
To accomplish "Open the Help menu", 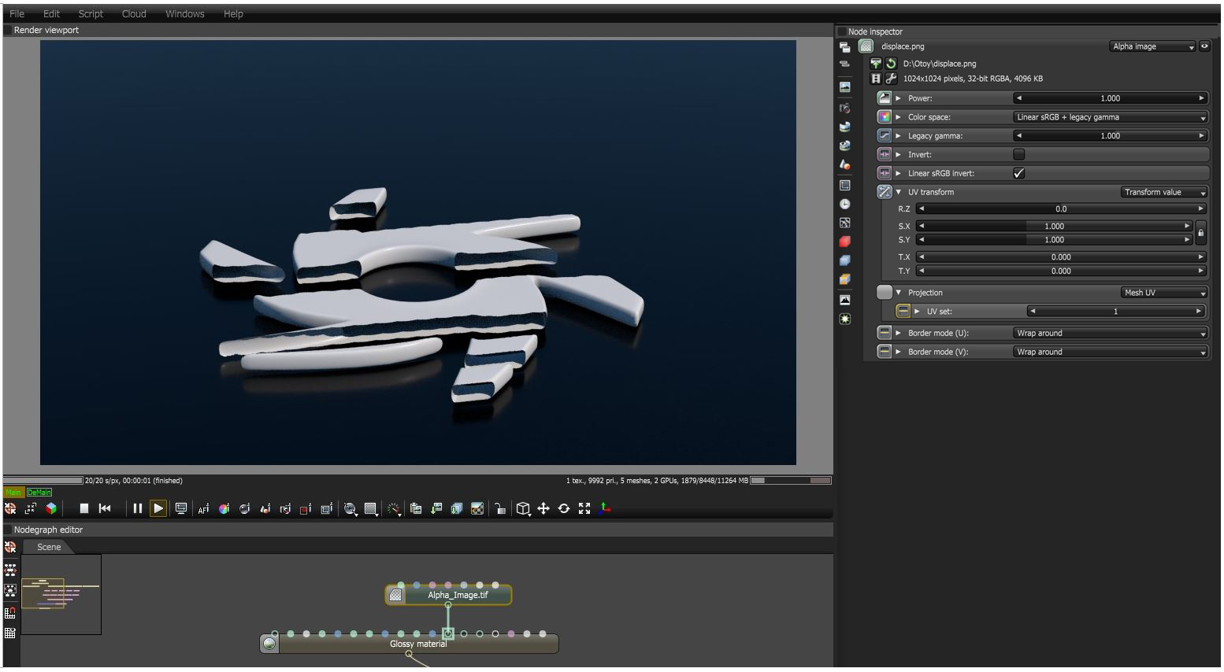I will [233, 14].
